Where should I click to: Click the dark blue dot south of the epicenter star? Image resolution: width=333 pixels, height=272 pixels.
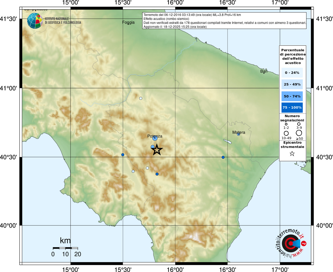pyautogui.click(x=157, y=174)
